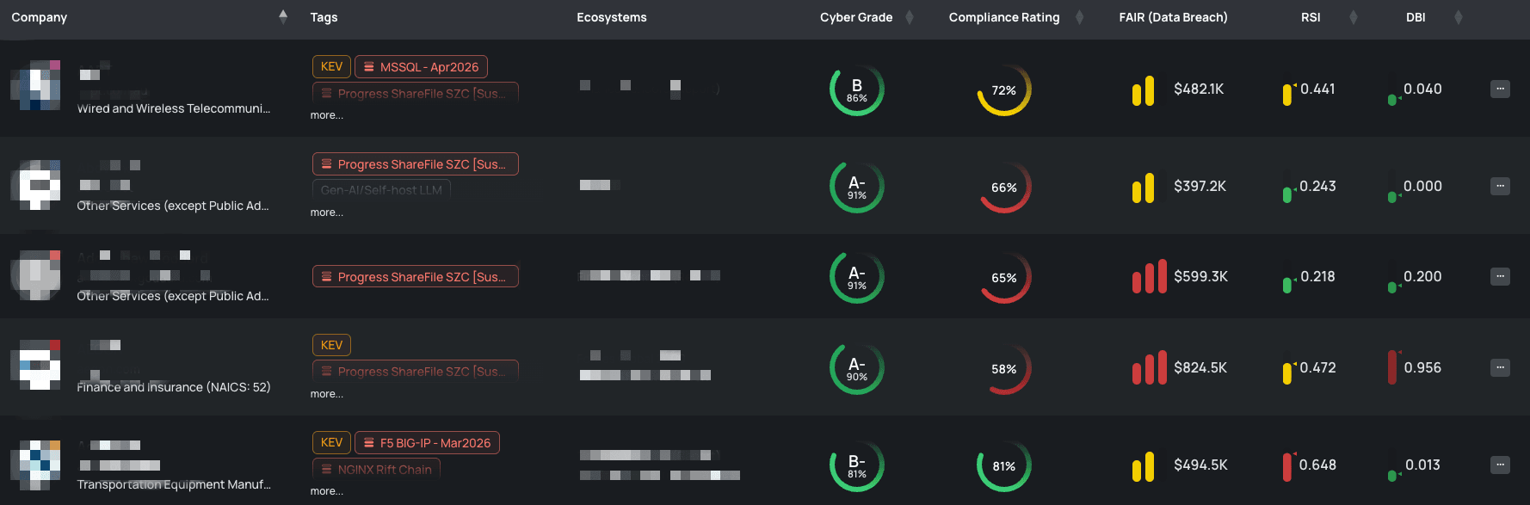Screen dimensions: 1530x505
Task: Click FAIR bar icon beside $494.5K
Action: coord(1144,467)
